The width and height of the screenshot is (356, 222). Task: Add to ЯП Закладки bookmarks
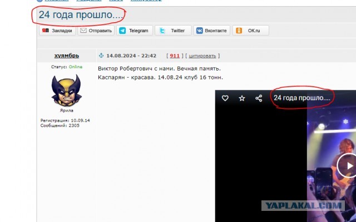click(x=57, y=31)
